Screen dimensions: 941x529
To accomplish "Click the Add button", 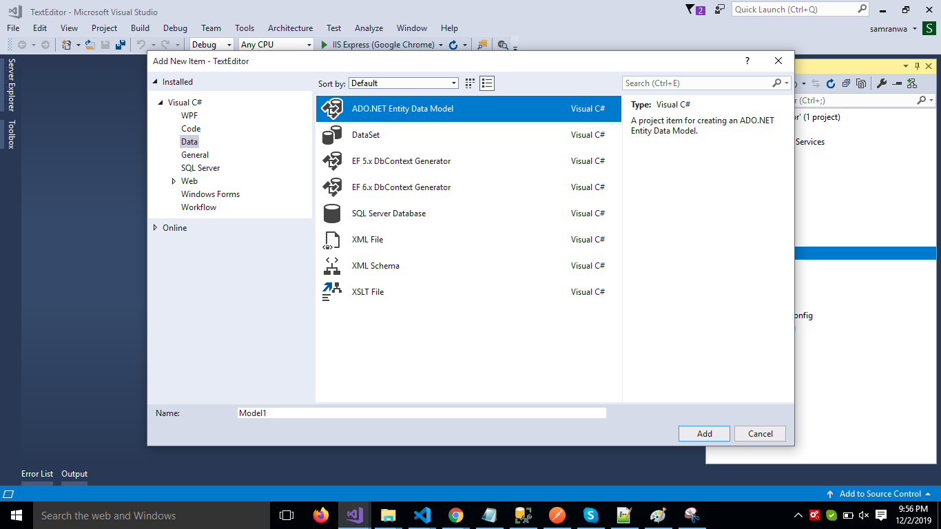I will tap(704, 434).
